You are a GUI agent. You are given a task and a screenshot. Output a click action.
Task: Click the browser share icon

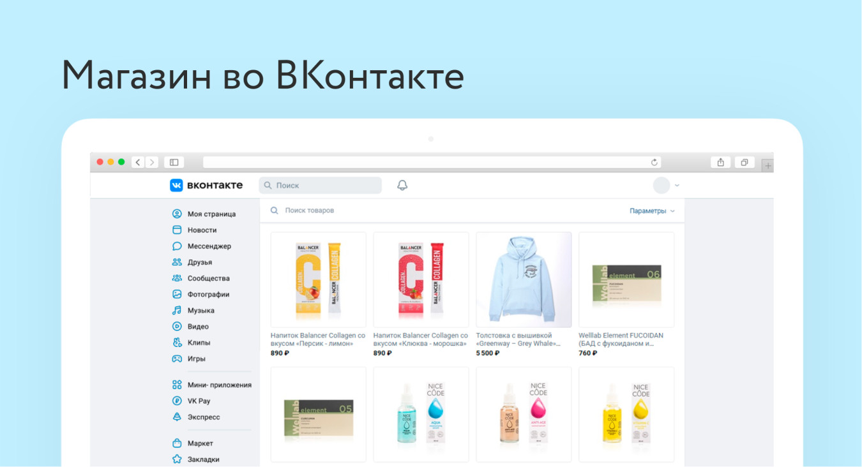pyautogui.click(x=720, y=162)
